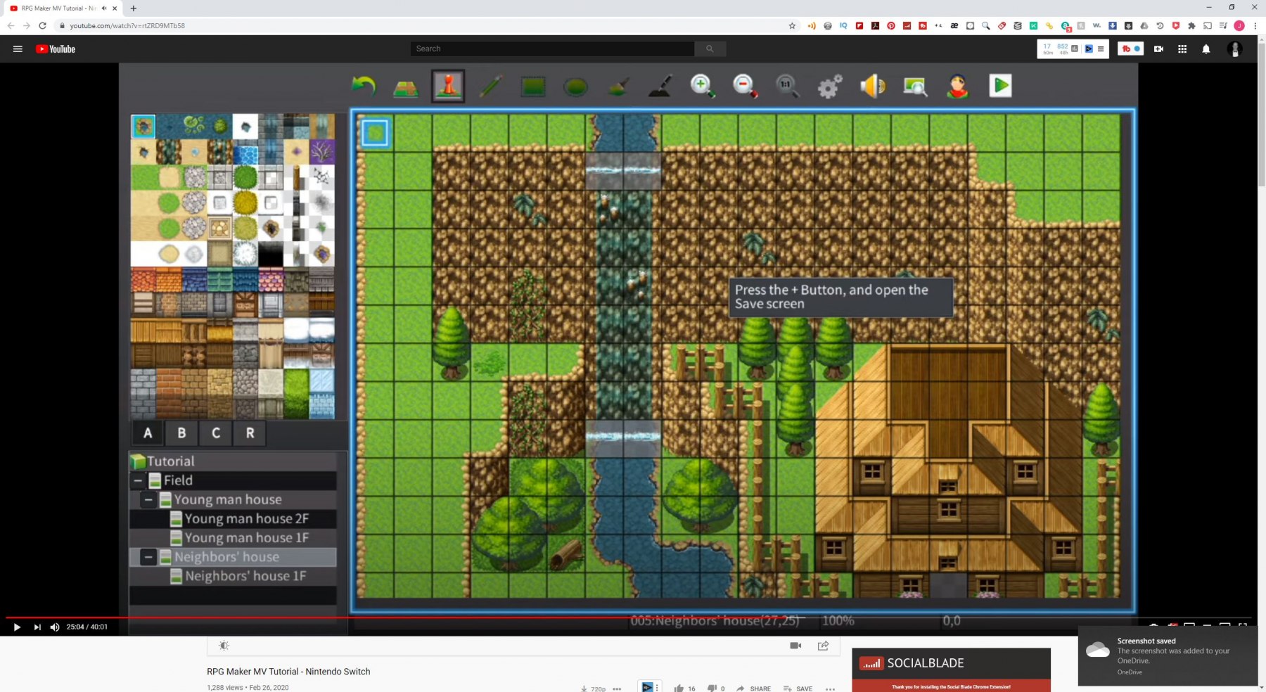Image resolution: width=1266 pixels, height=692 pixels.
Task: Open the YouTube apps grid icon
Action: click(1182, 49)
